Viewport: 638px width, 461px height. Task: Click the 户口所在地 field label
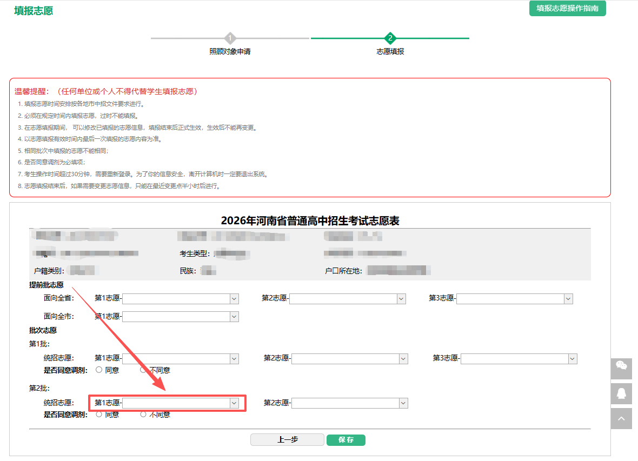coord(343,271)
